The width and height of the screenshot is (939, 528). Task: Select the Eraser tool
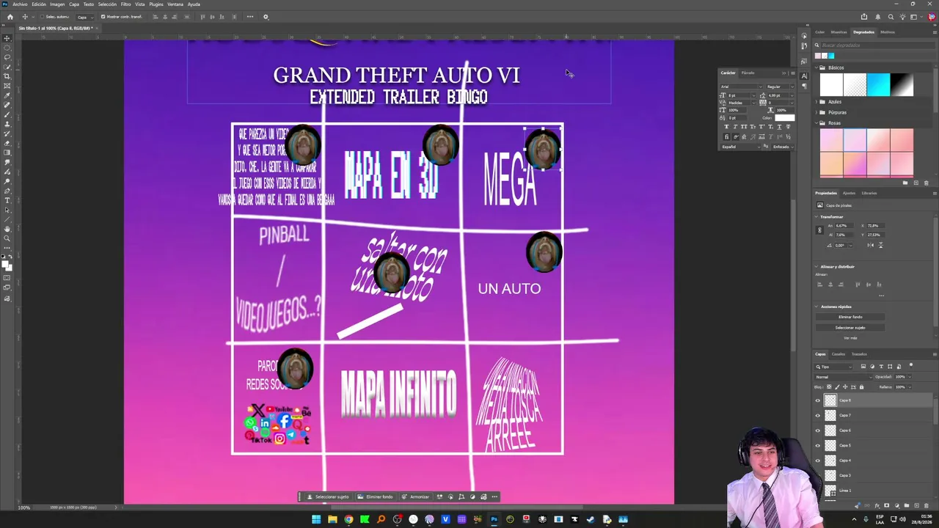[x=7, y=143]
